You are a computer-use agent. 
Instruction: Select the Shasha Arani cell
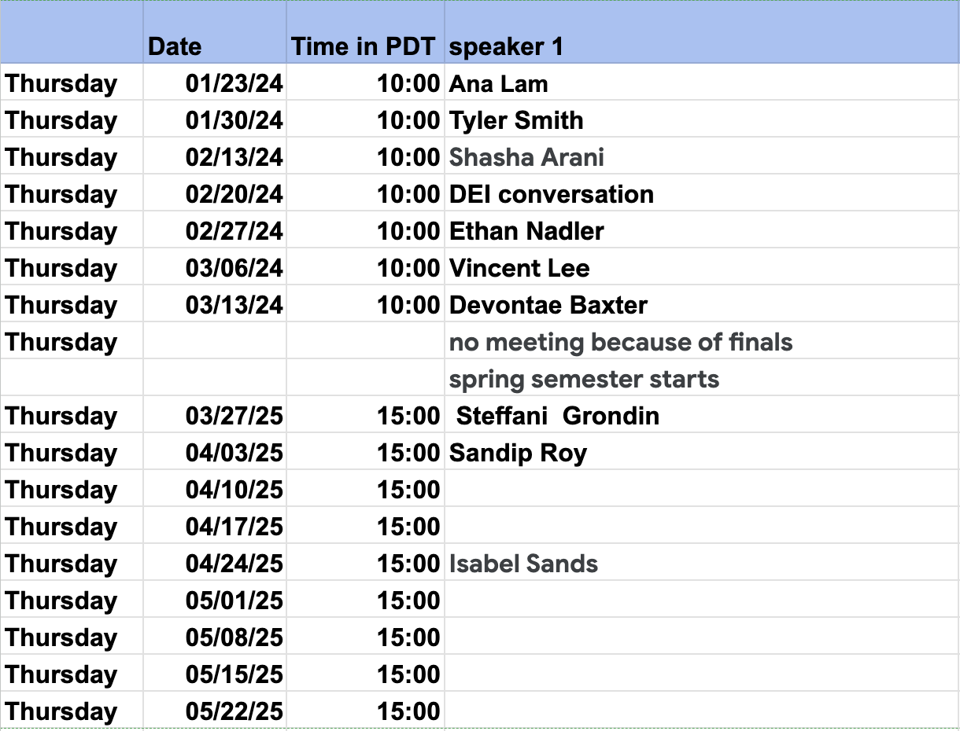click(526, 157)
